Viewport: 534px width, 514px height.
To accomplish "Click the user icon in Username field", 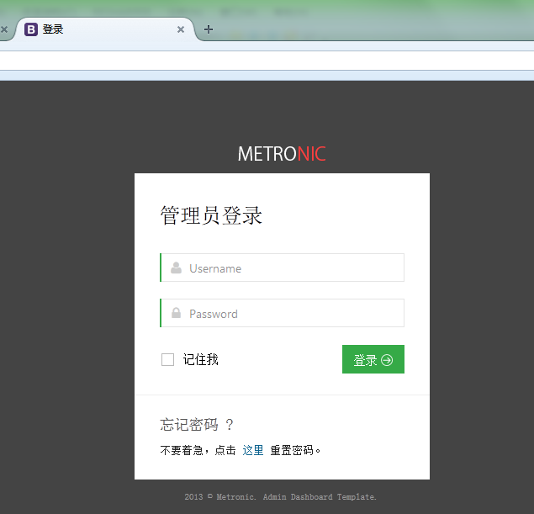I will [x=176, y=268].
